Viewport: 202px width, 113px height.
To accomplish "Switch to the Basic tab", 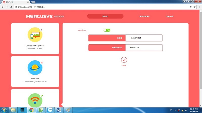I will (105, 16).
